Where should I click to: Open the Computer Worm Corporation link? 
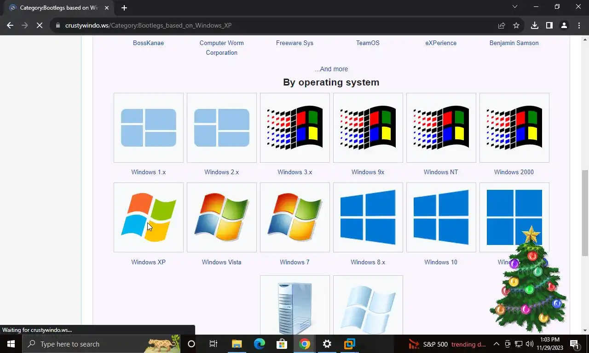coord(222,48)
